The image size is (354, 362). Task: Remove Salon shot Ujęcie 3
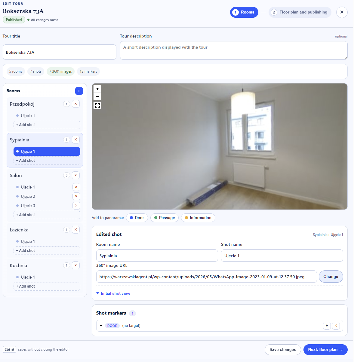point(76,206)
